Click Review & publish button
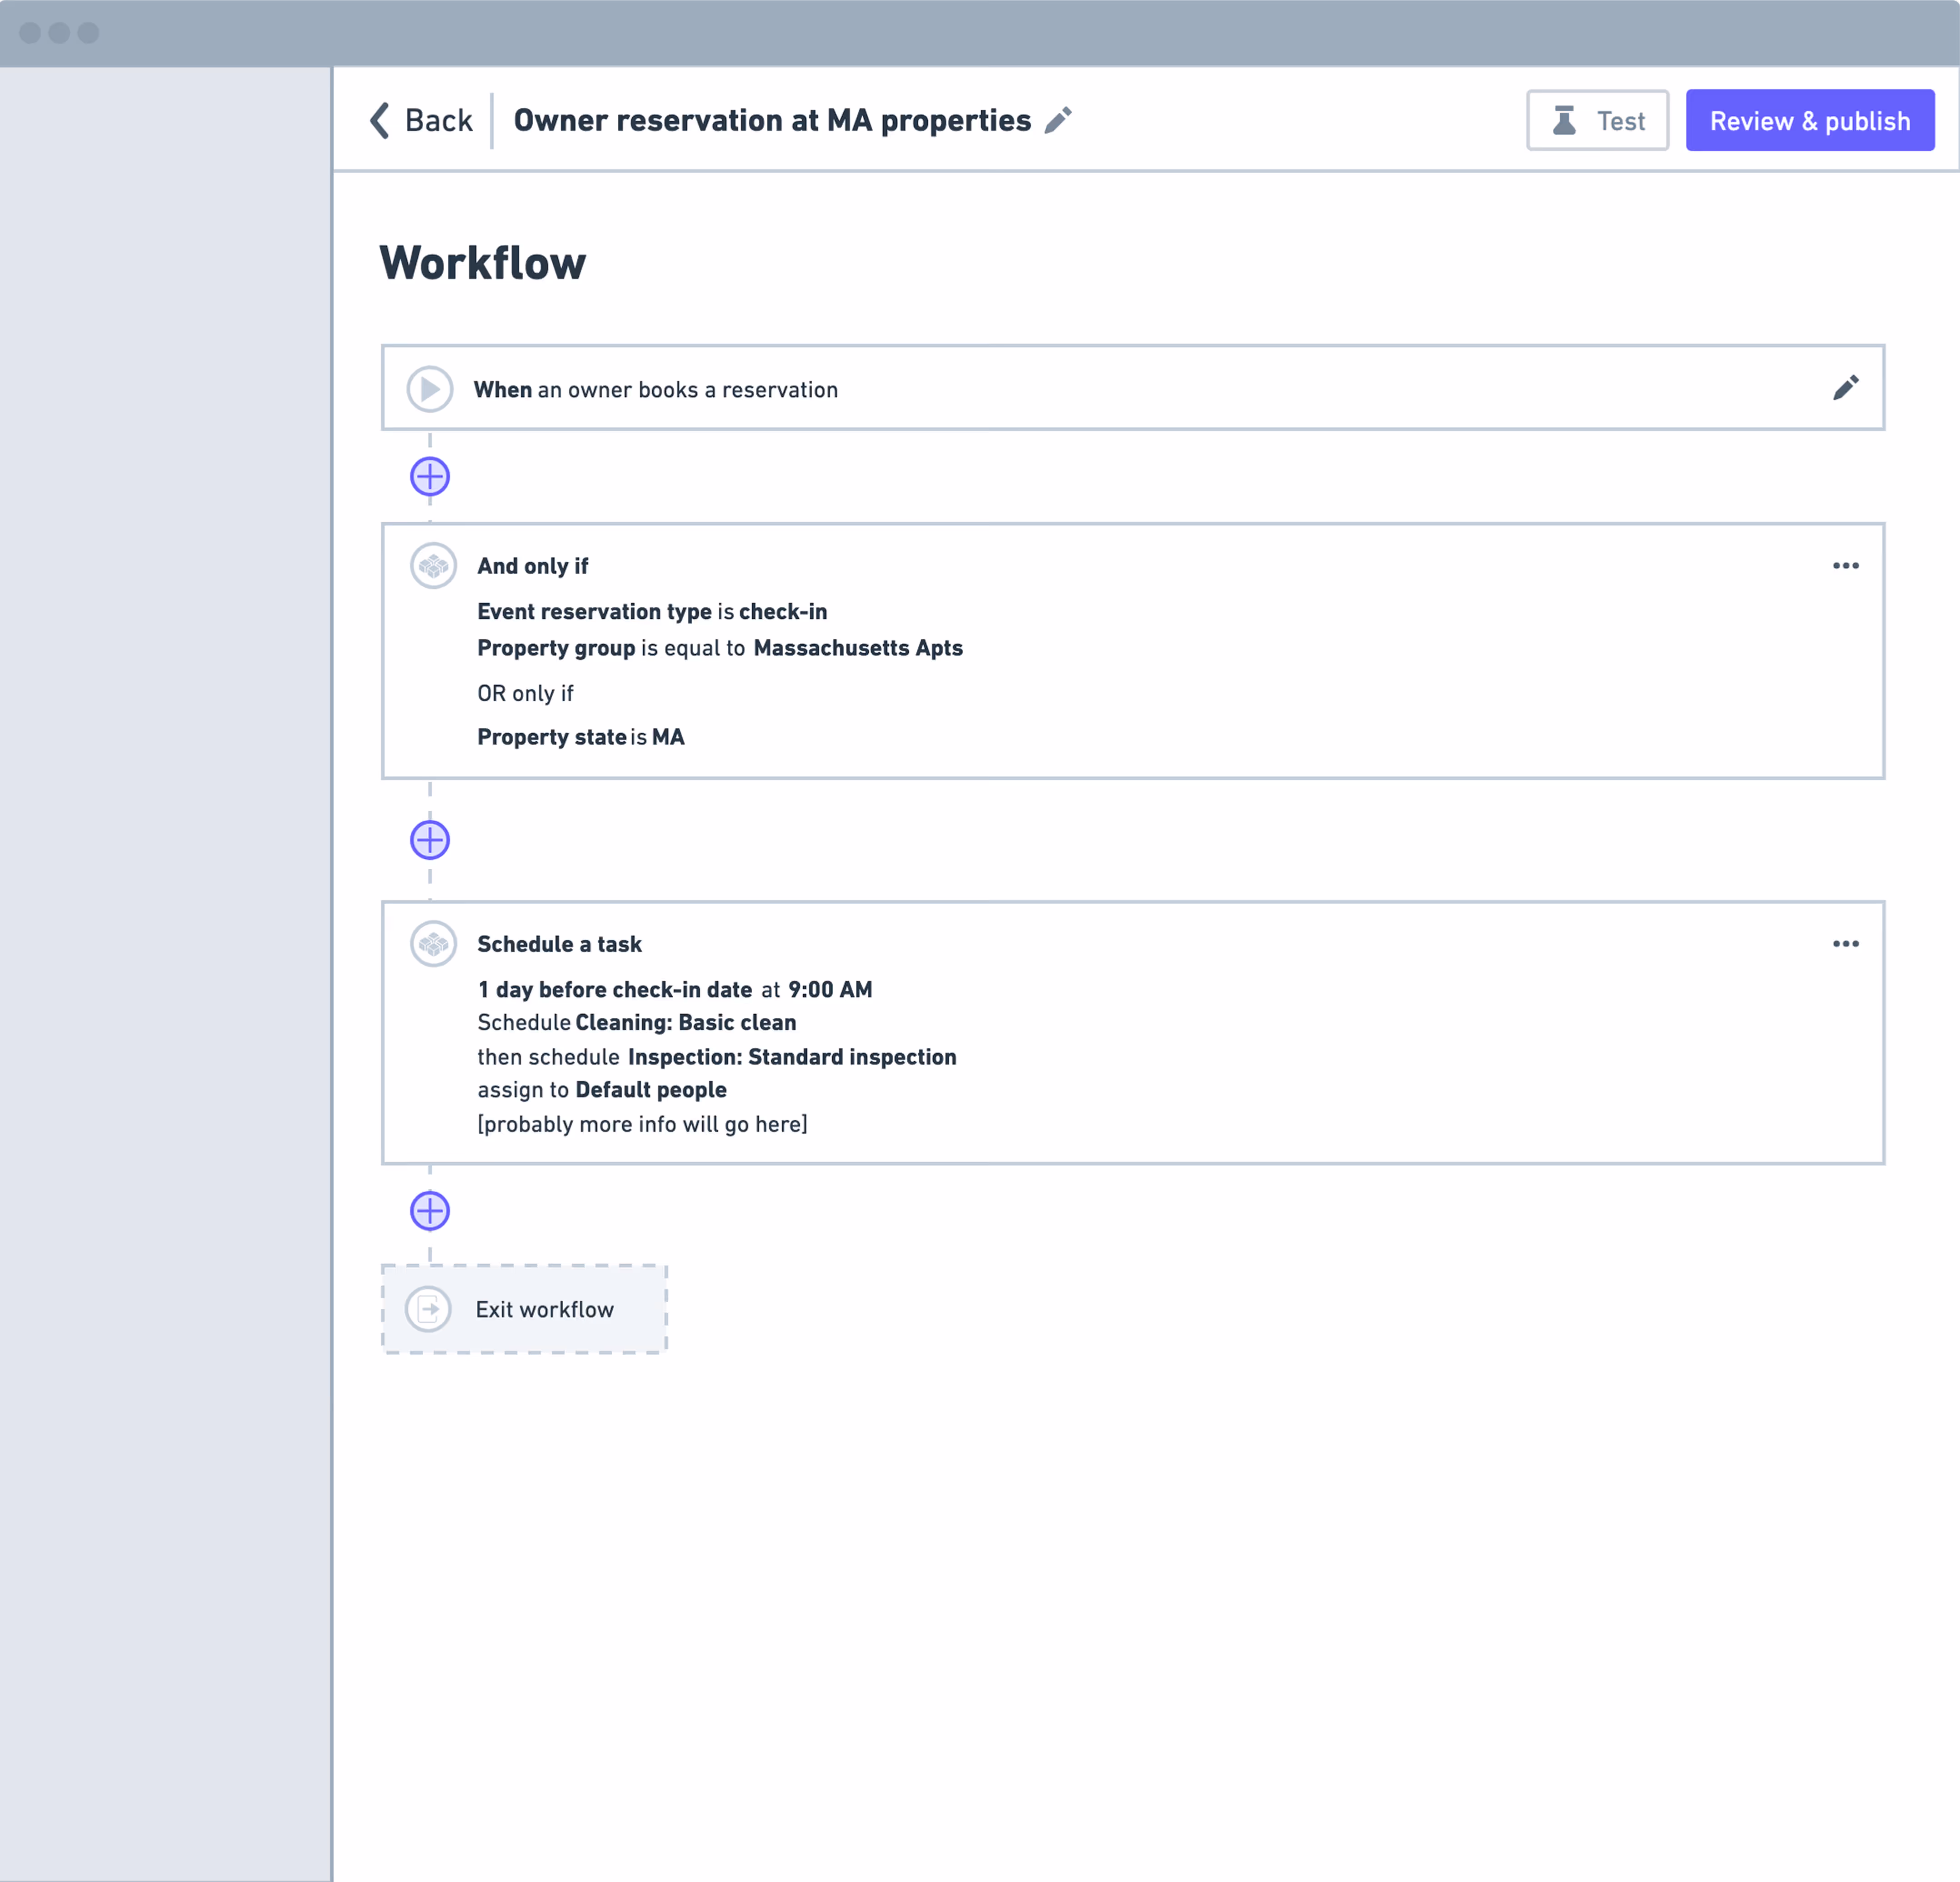 pyautogui.click(x=1809, y=121)
